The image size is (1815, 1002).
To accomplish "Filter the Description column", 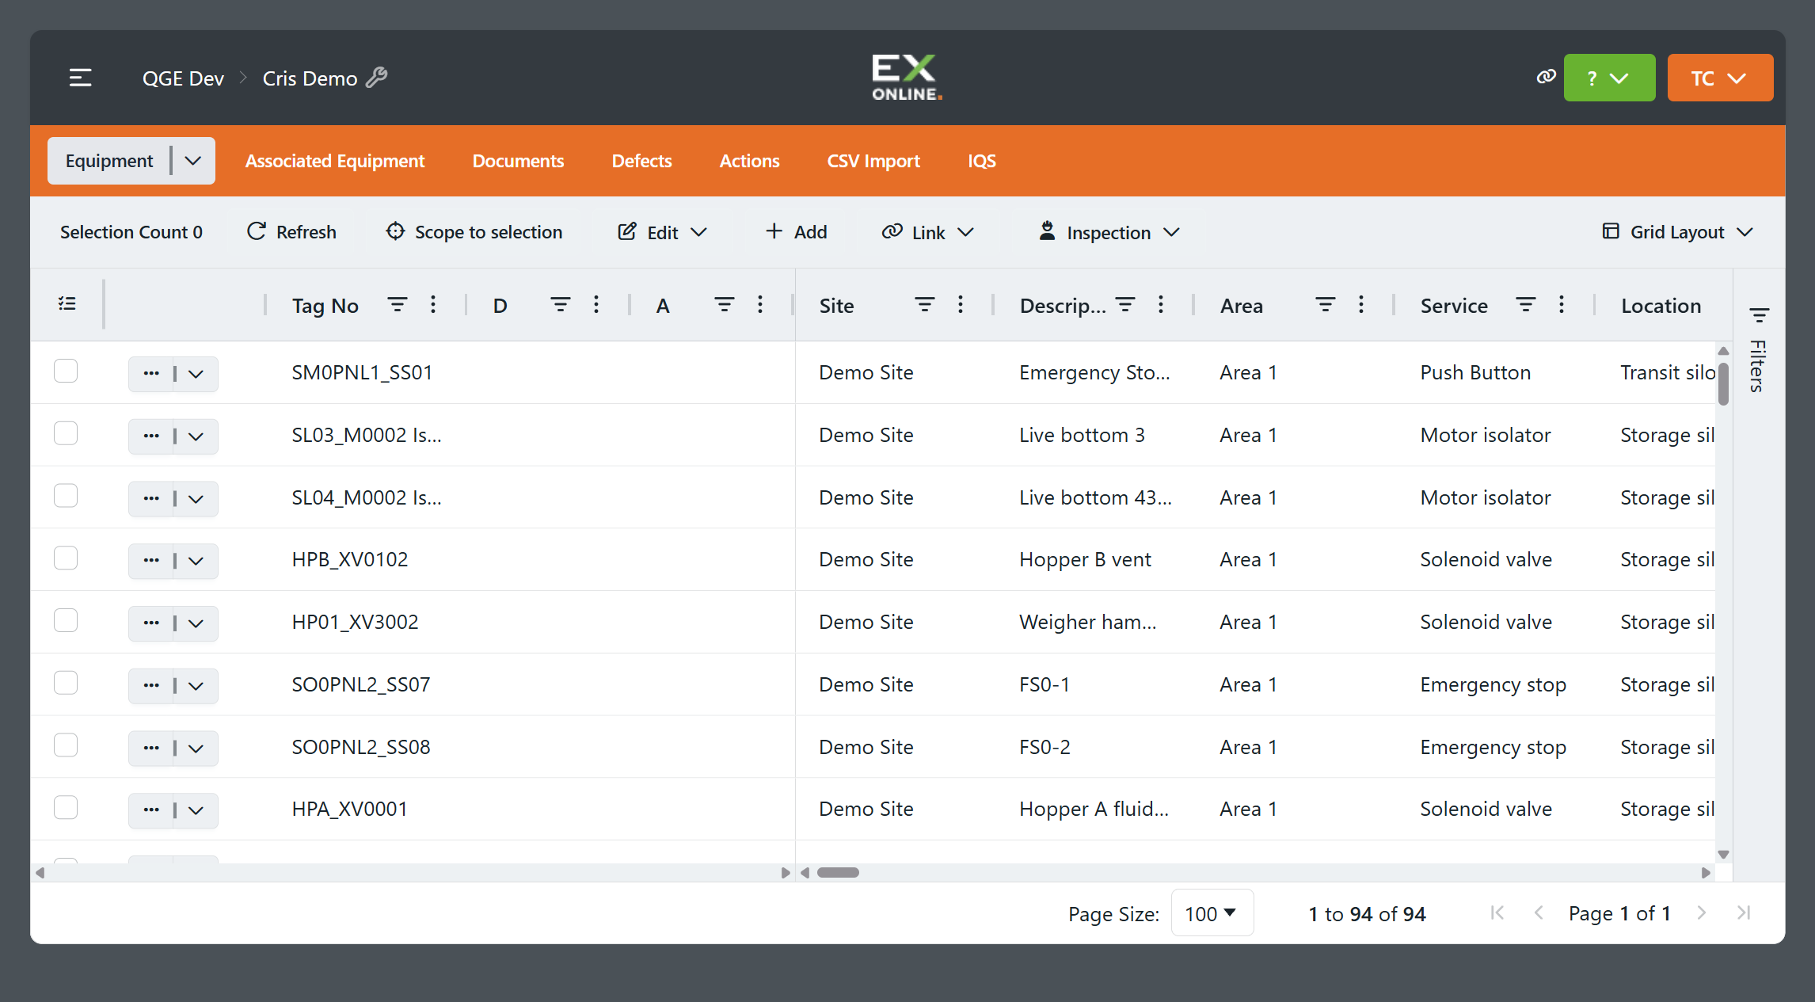I will [1125, 304].
